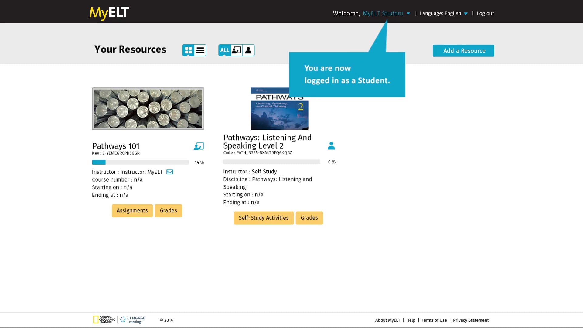
Task: Open Assignments for Pathways 101
Action: click(x=132, y=211)
